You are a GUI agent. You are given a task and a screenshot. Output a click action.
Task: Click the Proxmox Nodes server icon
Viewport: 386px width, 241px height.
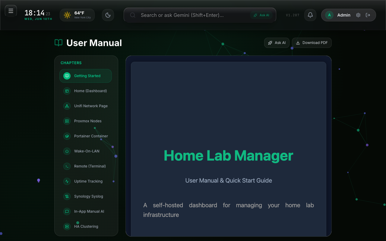[67, 121]
